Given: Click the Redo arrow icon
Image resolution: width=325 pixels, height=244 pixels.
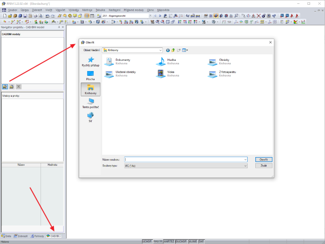Looking at the screenshot, I should tap(53, 16).
